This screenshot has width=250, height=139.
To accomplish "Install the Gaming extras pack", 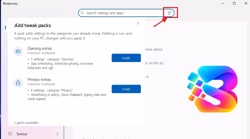I will click(126, 58).
